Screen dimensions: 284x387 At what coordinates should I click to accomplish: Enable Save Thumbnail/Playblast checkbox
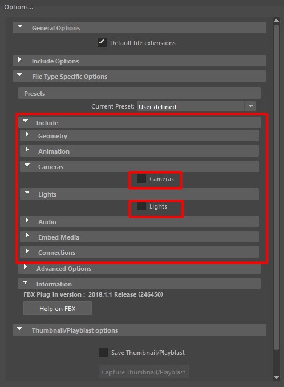103,352
